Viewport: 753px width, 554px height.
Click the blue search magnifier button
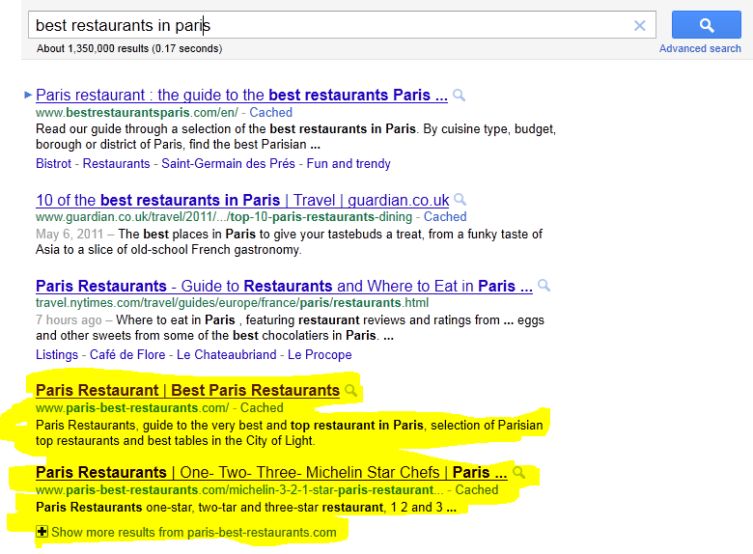tap(706, 25)
